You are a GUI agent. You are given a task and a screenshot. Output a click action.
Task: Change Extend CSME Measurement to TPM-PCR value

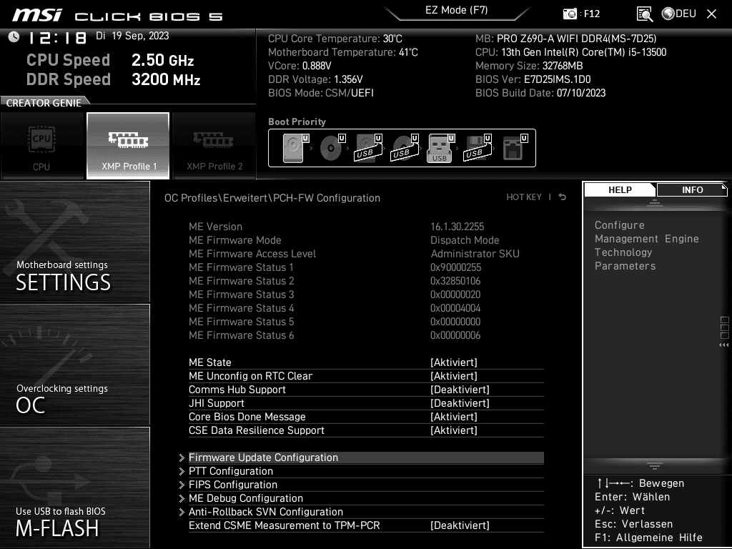click(460, 525)
